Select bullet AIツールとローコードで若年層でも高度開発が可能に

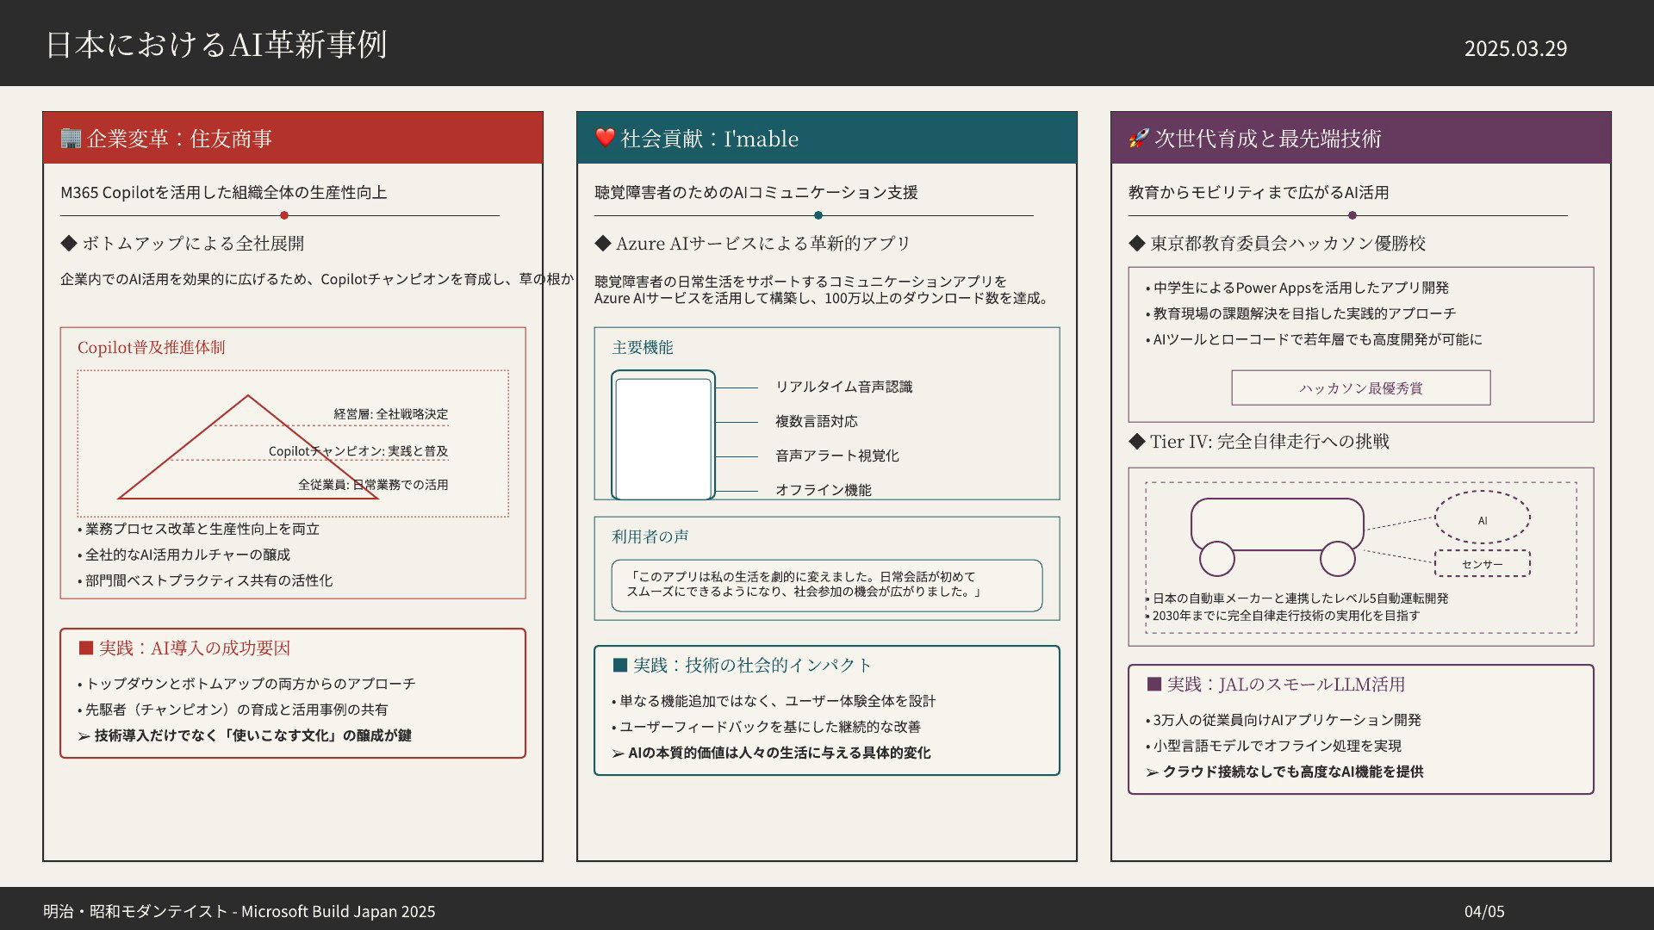[x=1314, y=339]
